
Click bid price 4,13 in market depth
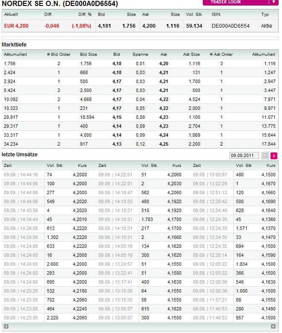117,144
